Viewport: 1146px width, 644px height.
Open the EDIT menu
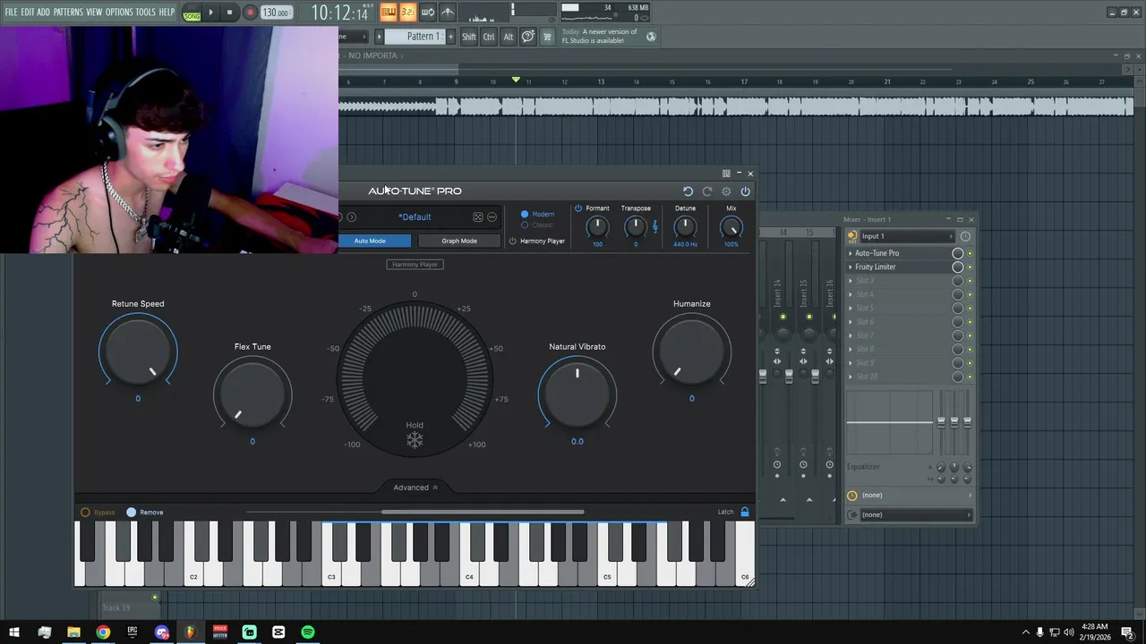pyautogui.click(x=28, y=12)
